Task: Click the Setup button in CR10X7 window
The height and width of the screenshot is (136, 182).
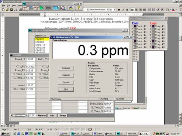Action: point(63,115)
